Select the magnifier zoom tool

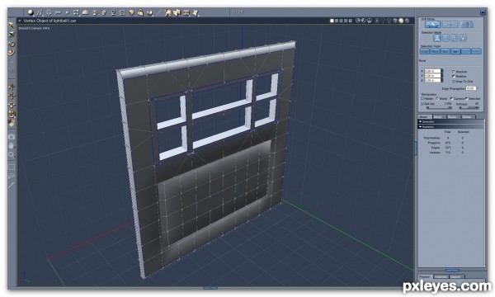(x=12, y=154)
